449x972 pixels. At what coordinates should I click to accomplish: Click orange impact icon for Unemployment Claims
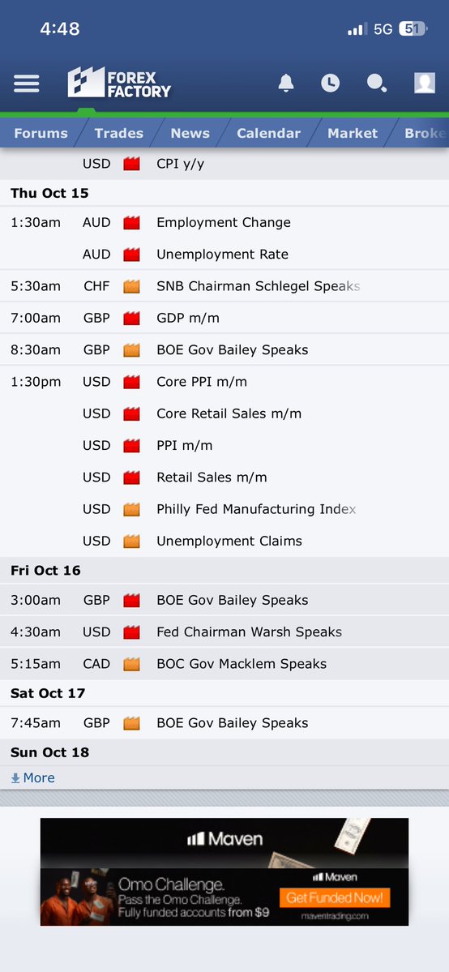(x=131, y=542)
